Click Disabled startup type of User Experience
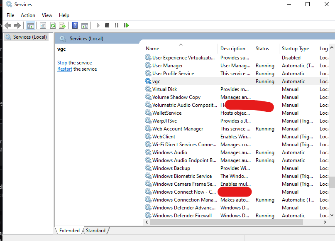 [291, 58]
